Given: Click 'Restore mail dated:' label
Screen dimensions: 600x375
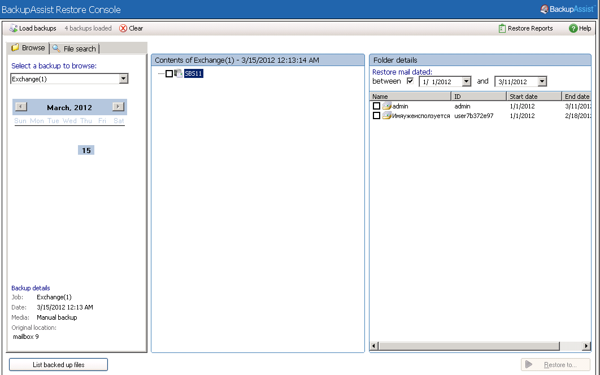Looking at the screenshot, I should coord(402,72).
